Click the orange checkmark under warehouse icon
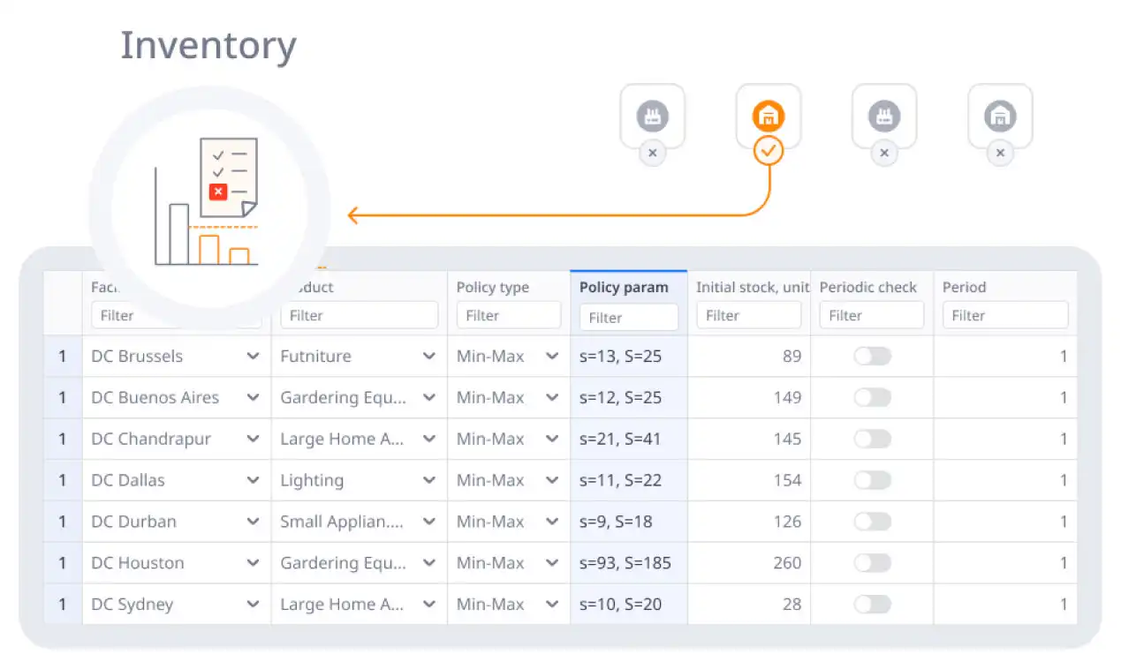 click(769, 152)
